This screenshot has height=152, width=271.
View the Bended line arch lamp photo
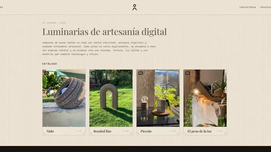tap(111, 98)
